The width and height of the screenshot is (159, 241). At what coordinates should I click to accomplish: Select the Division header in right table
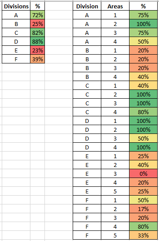(87, 6)
